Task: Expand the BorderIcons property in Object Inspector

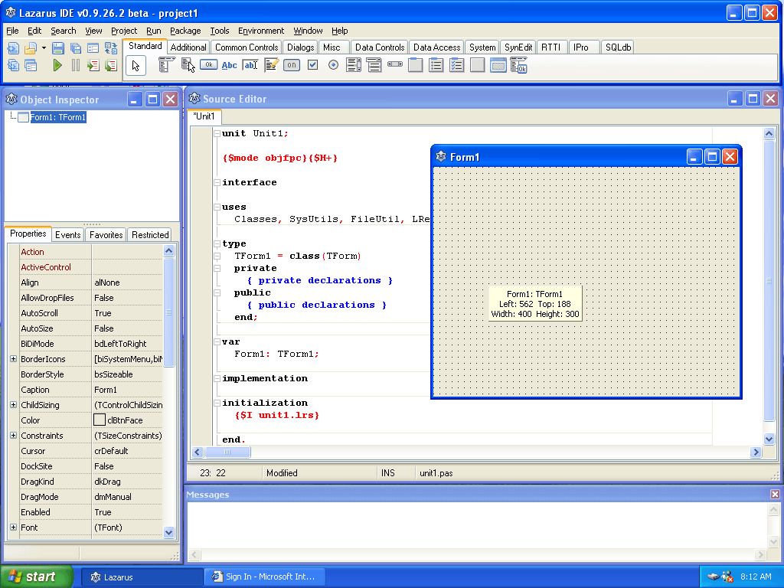Action: pyautogui.click(x=12, y=359)
